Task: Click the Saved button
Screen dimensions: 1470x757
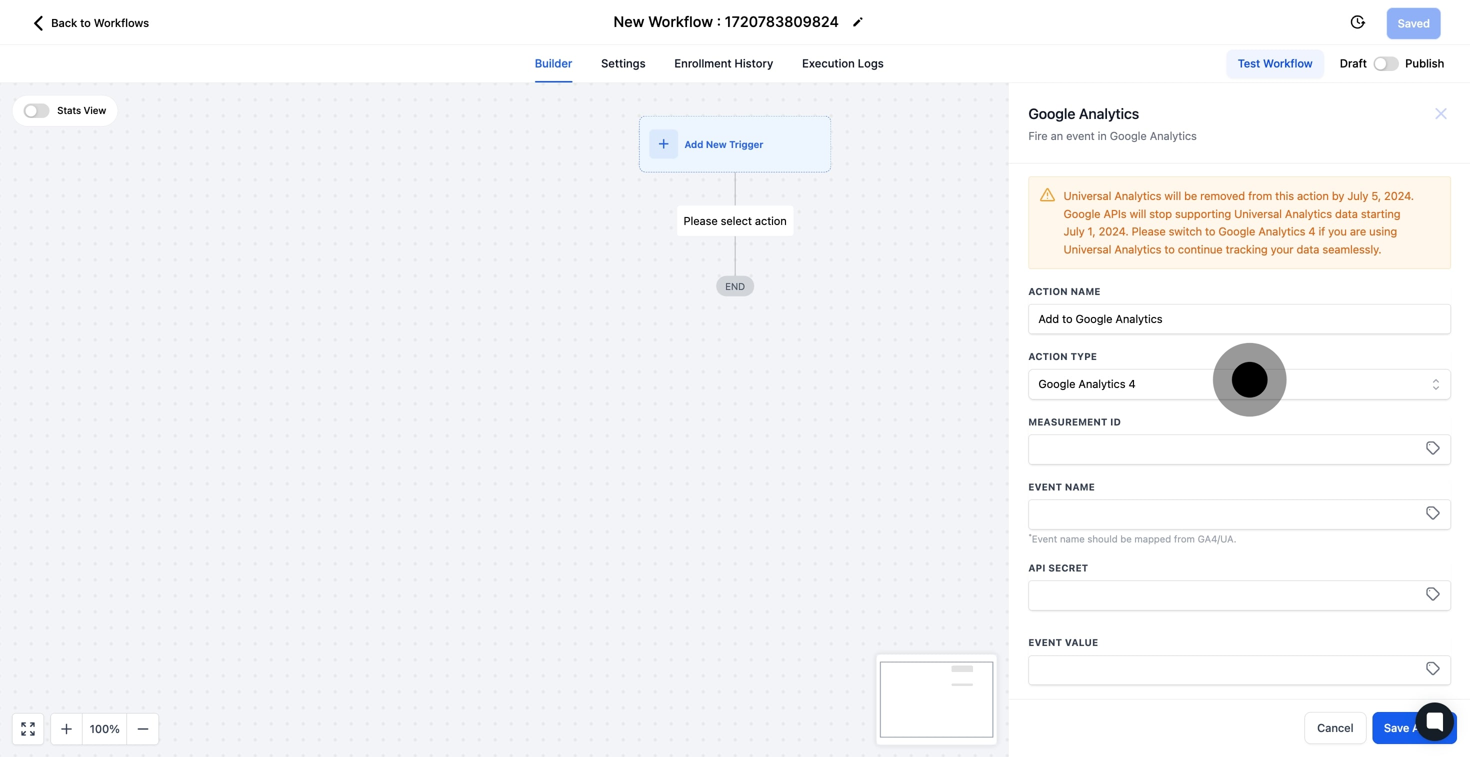Action: (x=1413, y=23)
